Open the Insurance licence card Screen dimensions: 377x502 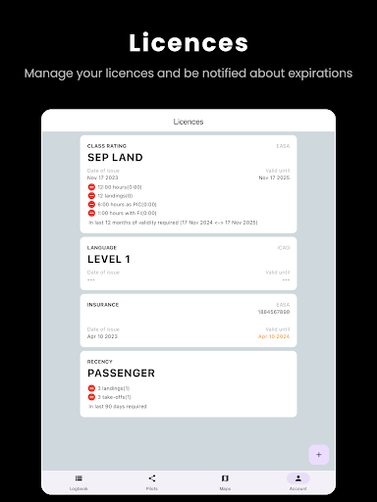[188, 321]
